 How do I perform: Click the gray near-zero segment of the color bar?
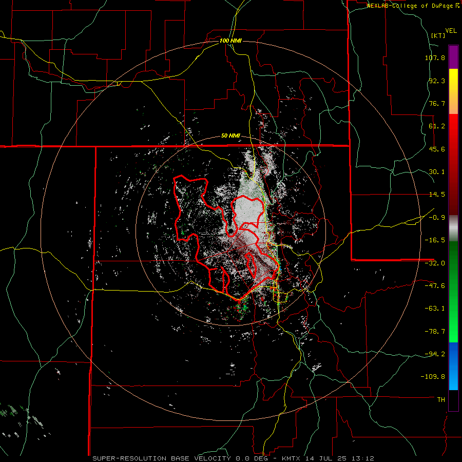(453, 228)
